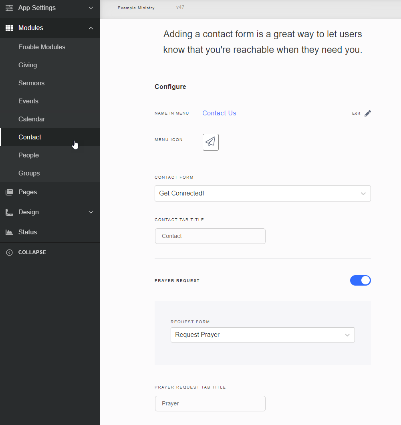Click the App Settings sliders icon

pyautogui.click(x=9, y=8)
